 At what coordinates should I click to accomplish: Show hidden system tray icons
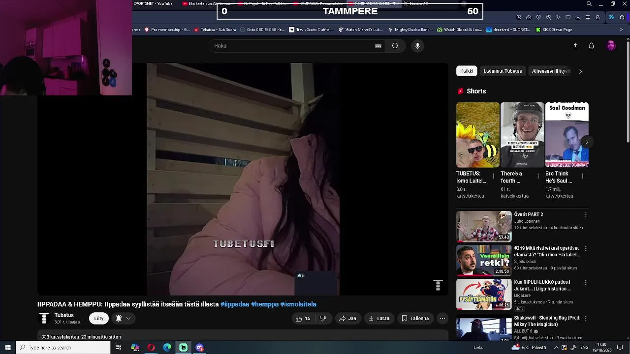click(556, 348)
